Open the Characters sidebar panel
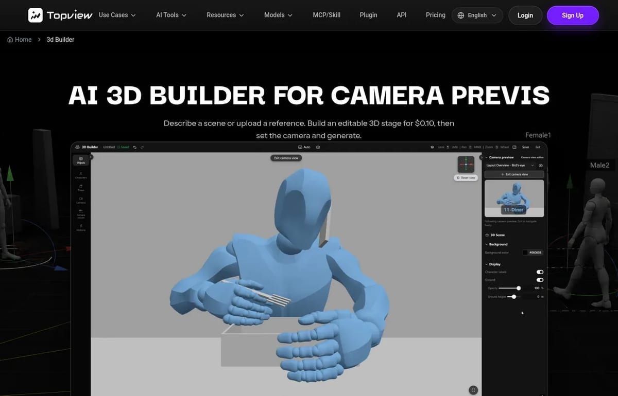The height and width of the screenshot is (396, 618). [x=81, y=175]
